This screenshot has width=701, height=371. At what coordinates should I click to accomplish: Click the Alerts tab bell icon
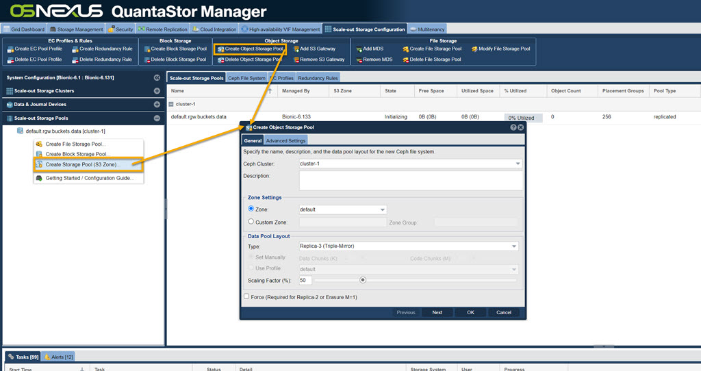tap(47, 357)
